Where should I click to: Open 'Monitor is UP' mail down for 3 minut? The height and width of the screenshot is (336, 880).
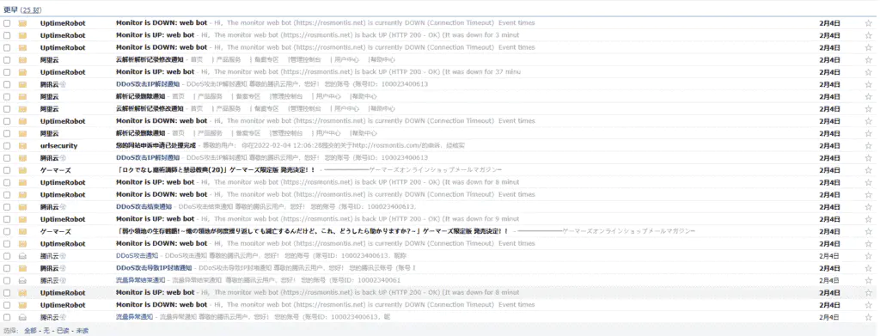tap(155, 35)
